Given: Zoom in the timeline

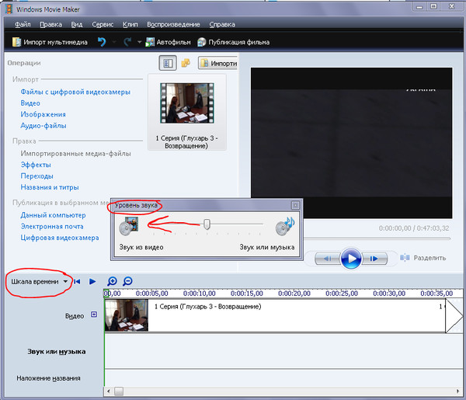Looking at the screenshot, I should pos(112,281).
